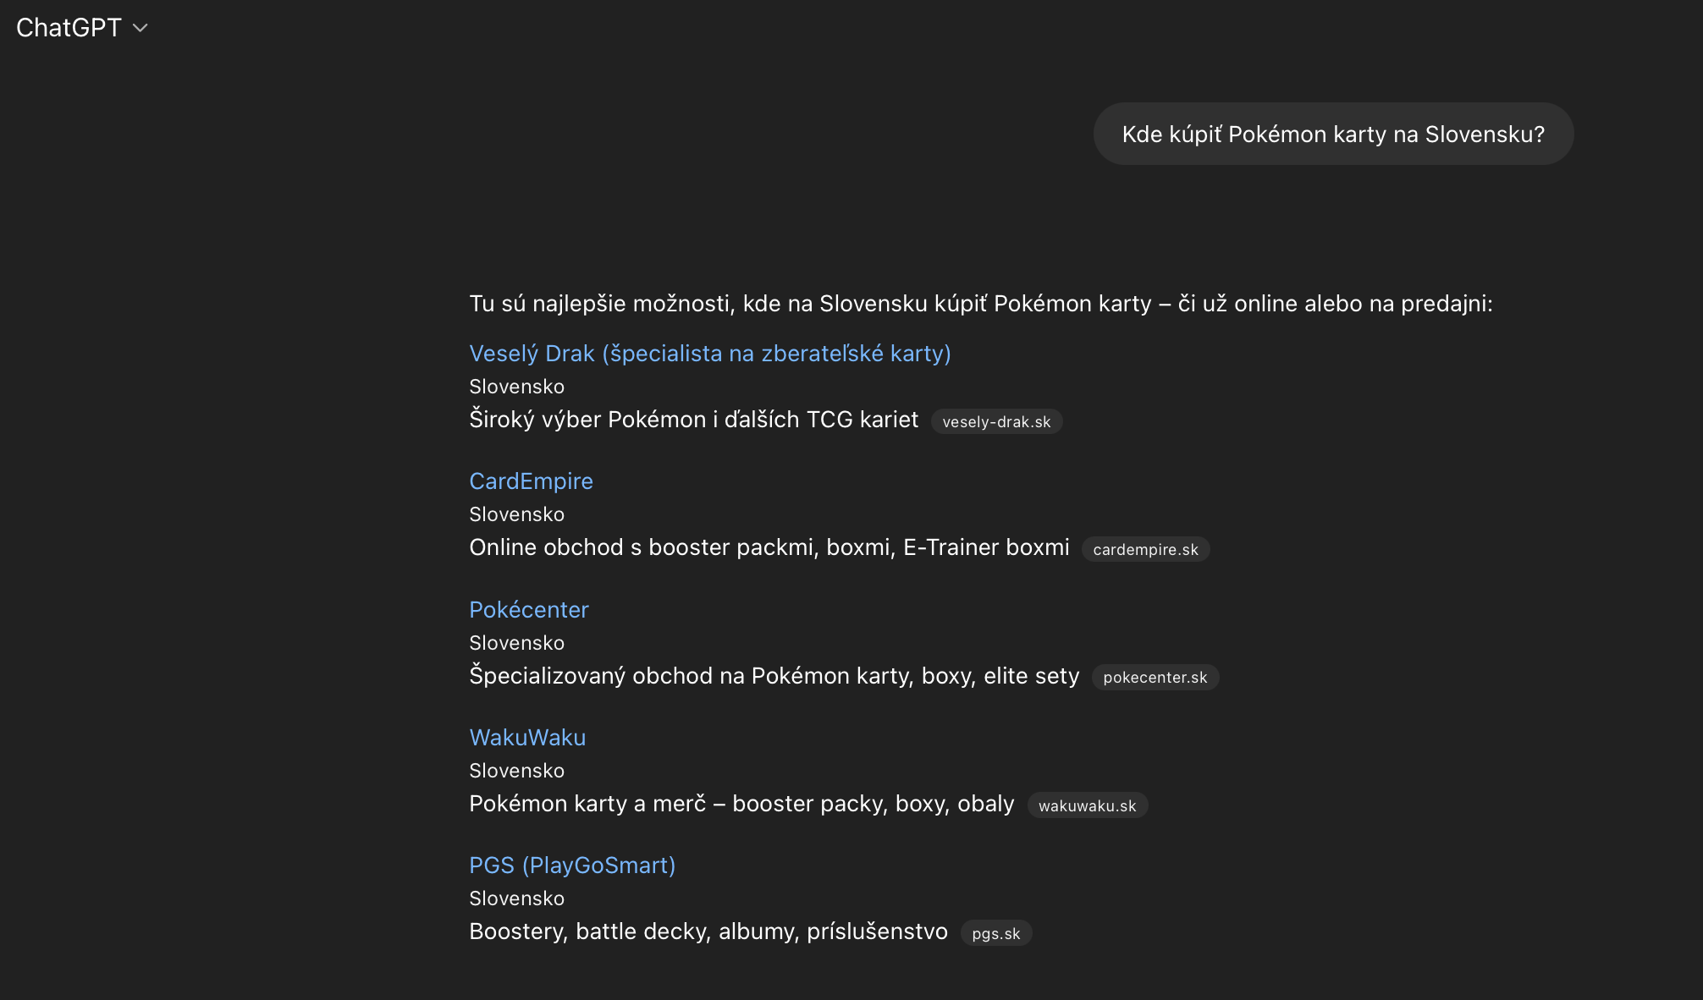Click 'Slovensko' label under Pokécenter
This screenshot has height=1000, width=1703.
point(516,643)
